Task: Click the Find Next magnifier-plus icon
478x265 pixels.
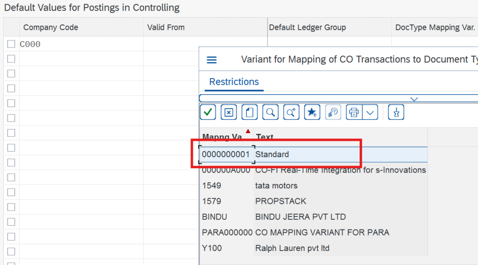Action: click(291, 112)
